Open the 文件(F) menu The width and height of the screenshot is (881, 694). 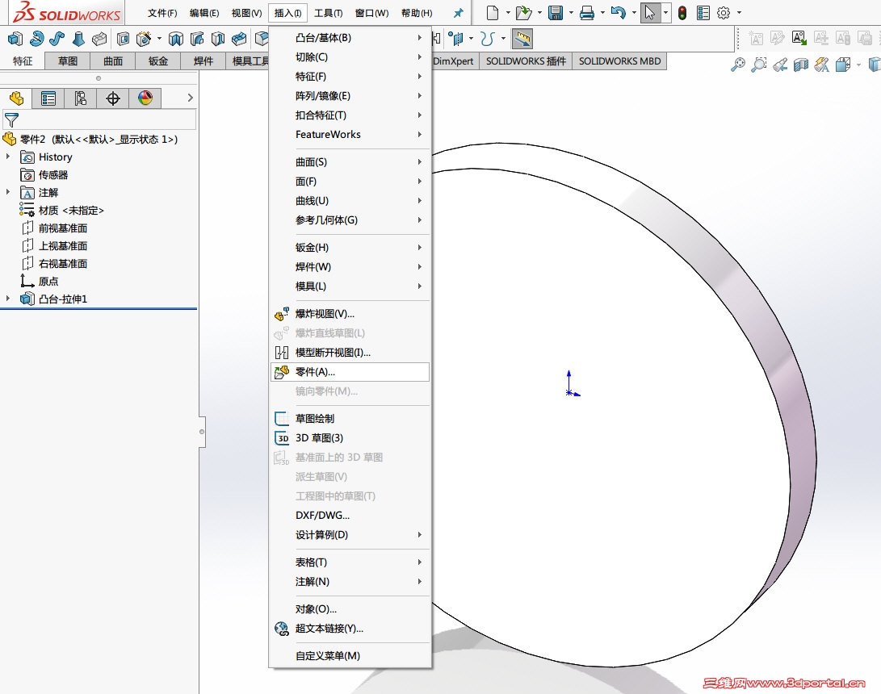pyautogui.click(x=162, y=13)
